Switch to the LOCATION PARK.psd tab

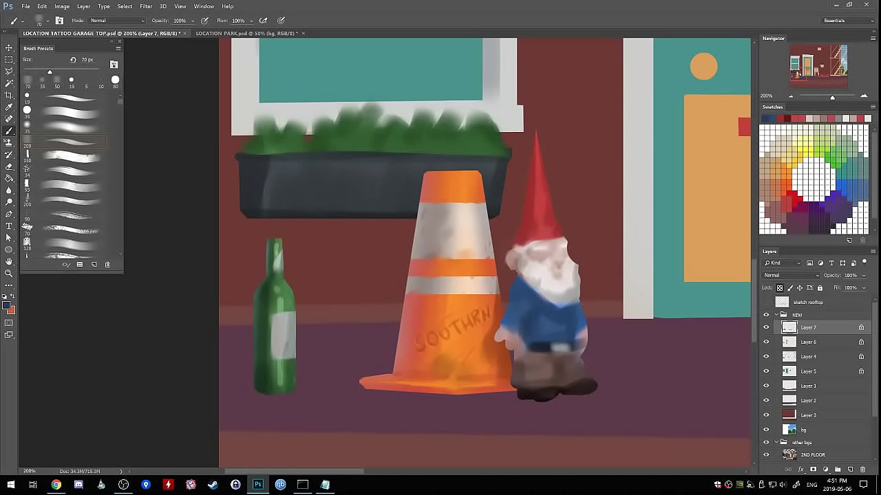[246, 33]
